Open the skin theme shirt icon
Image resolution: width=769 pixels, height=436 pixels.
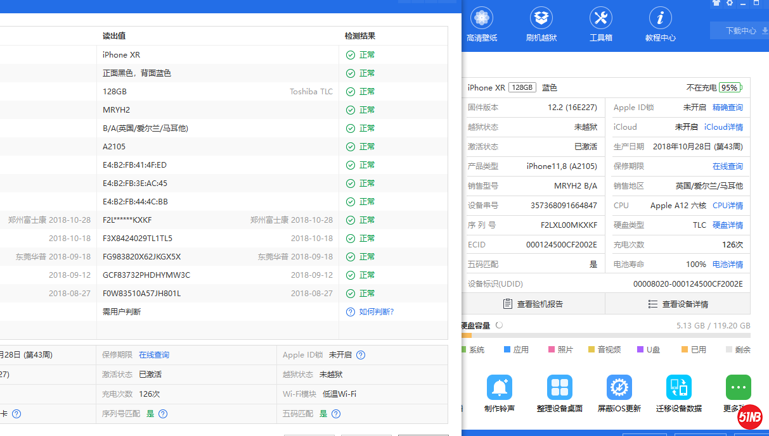(716, 3)
